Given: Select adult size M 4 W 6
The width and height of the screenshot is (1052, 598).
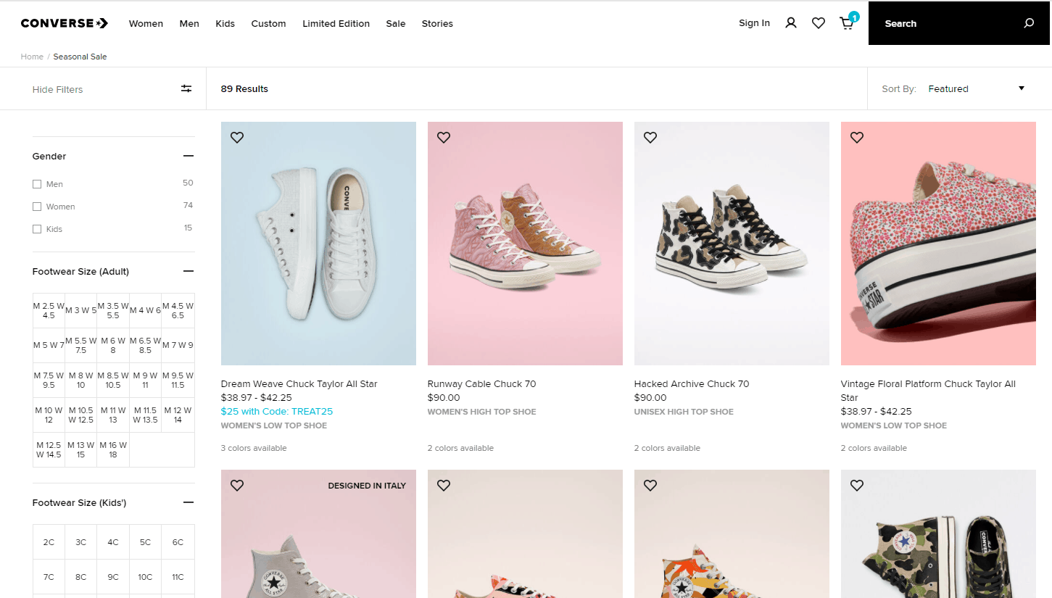Looking at the screenshot, I should (146, 310).
